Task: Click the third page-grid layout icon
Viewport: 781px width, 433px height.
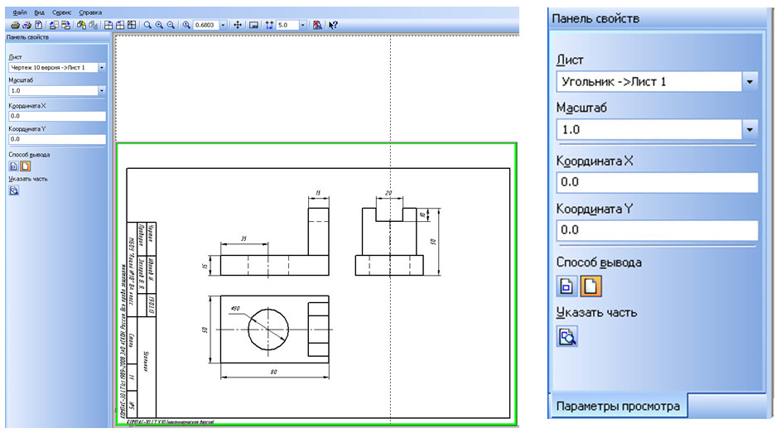Action: click(x=132, y=25)
